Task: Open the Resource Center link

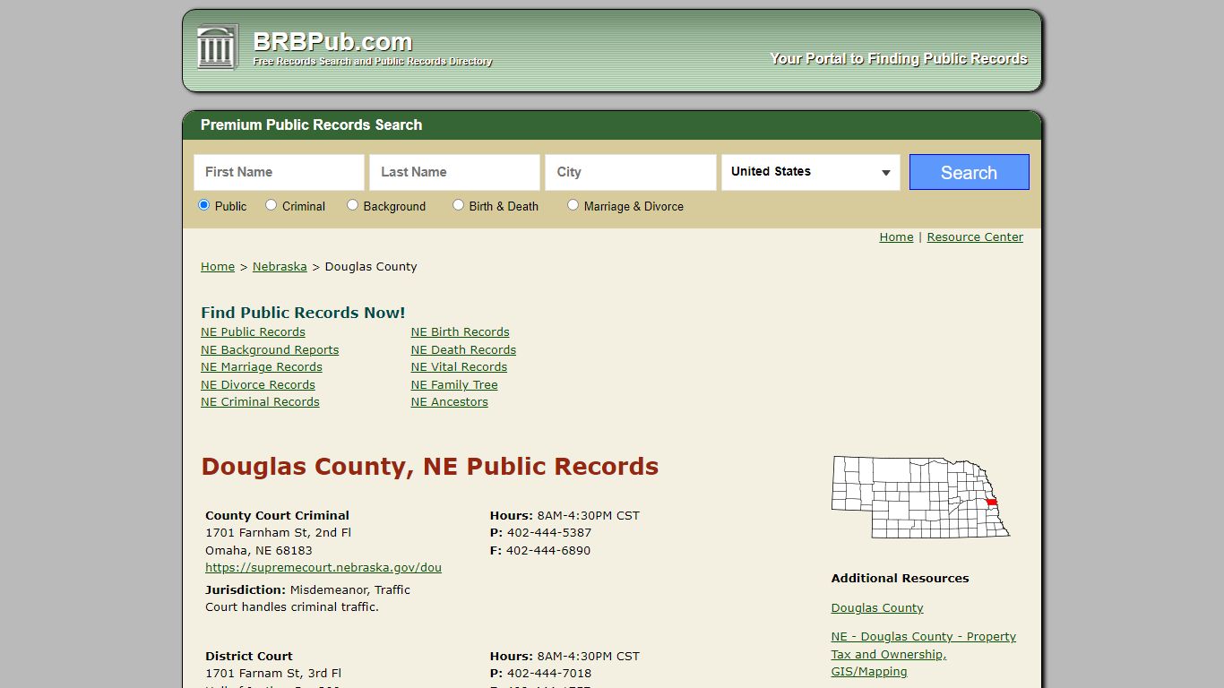Action: pyautogui.click(x=975, y=237)
